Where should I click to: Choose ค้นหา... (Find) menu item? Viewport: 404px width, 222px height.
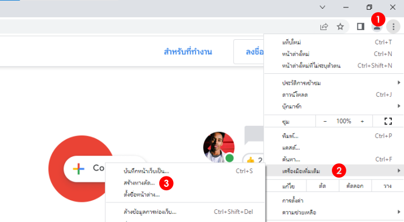tap(334, 159)
